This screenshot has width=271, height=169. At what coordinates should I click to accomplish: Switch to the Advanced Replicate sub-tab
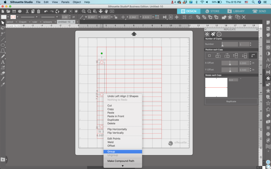click(x=213, y=34)
